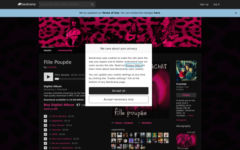Play track 4 Onaniste

pyautogui.click(x=46, y=130)
